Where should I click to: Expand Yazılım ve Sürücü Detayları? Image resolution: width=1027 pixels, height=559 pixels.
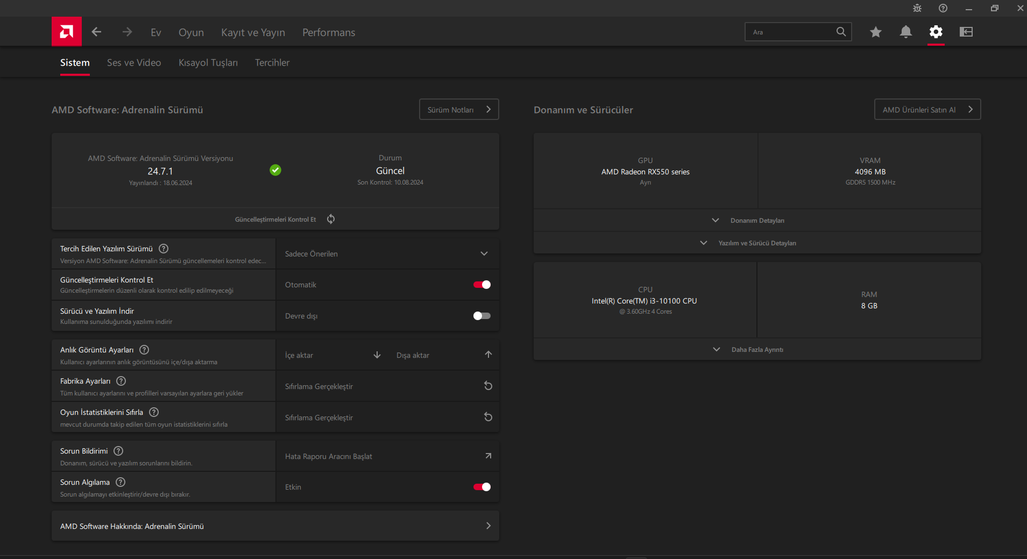point(757,243)
